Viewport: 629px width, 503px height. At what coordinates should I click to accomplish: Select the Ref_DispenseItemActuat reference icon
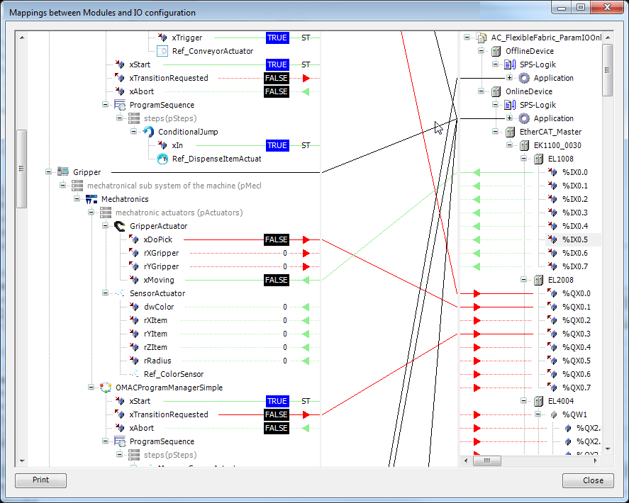coord(162,159)
